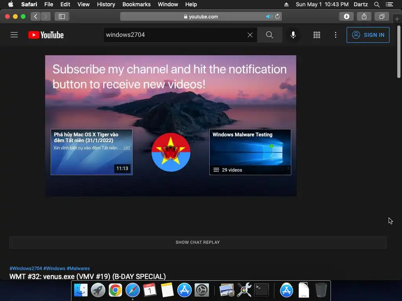Open Launchpad from the Dock
Screen dimensions: 402x301
pyautogui.click(x=98, y=290)
